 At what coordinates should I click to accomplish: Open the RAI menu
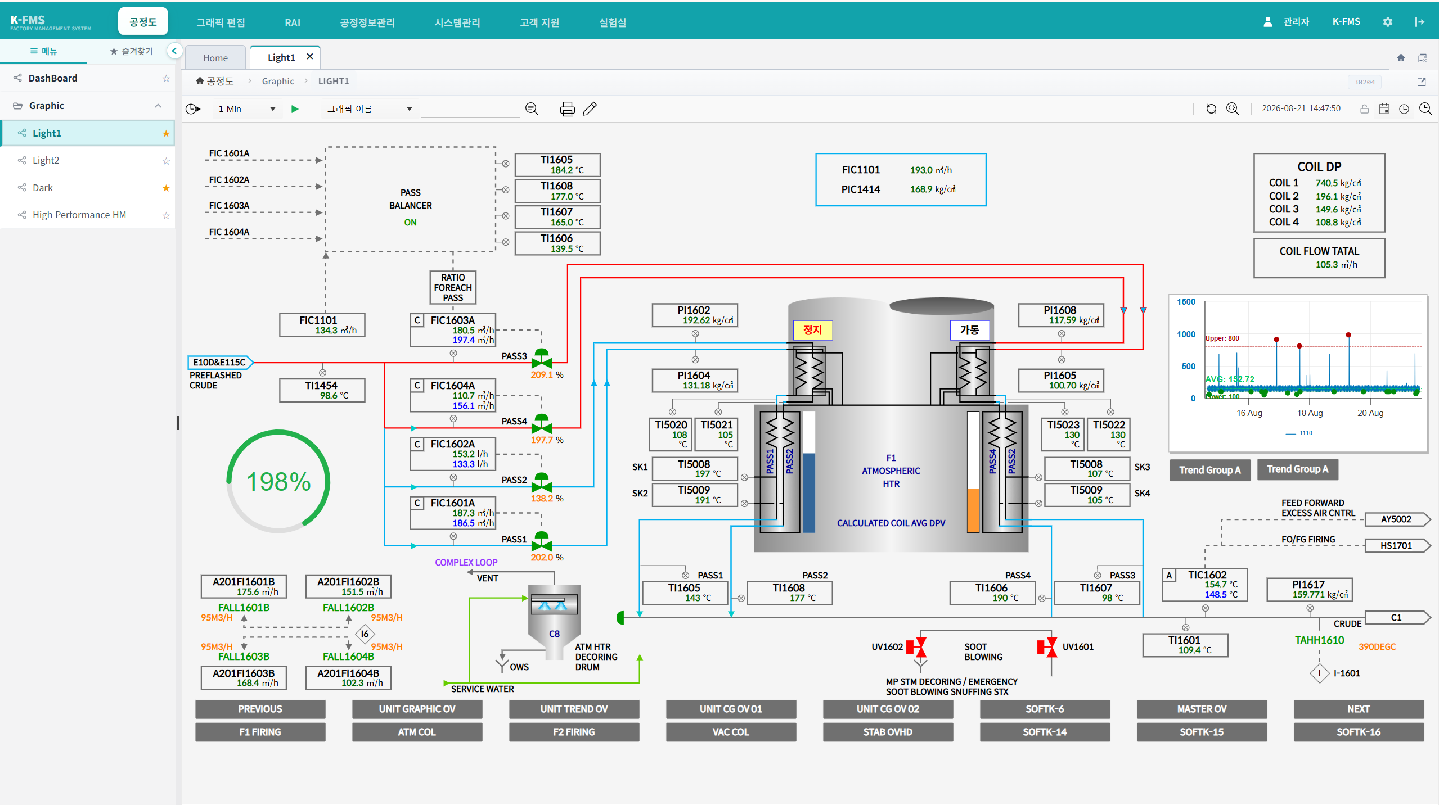293,22
